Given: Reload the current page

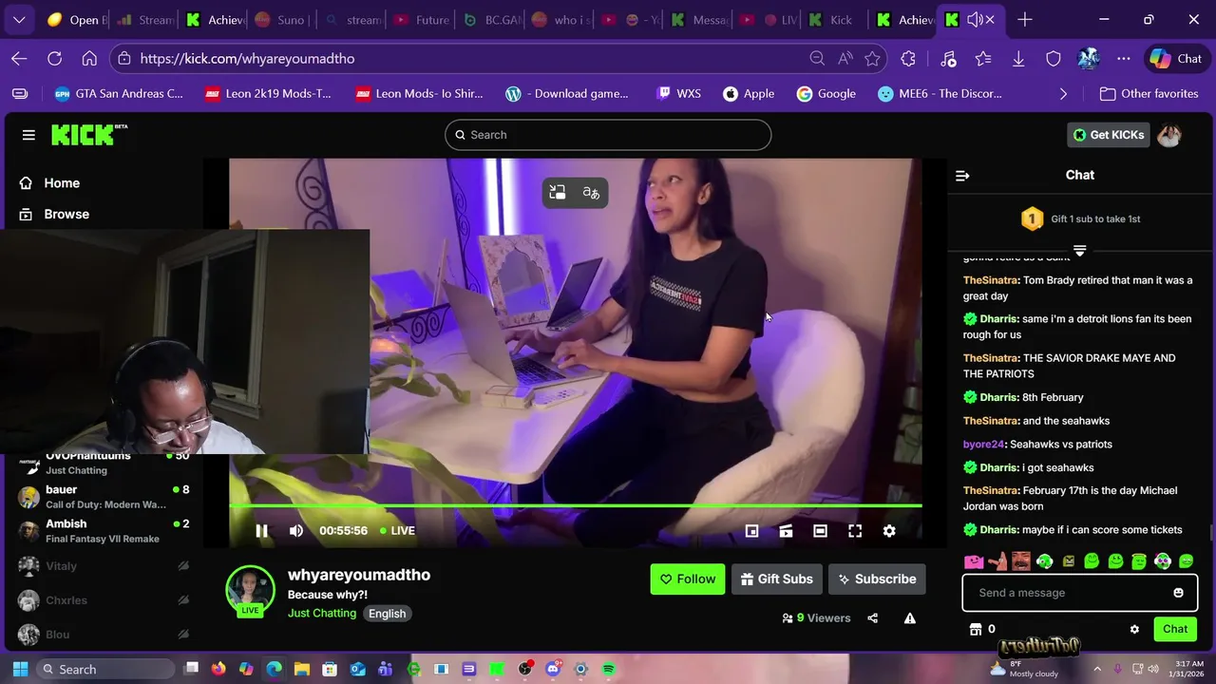Looking at the screenshot, I should (55, 59).
